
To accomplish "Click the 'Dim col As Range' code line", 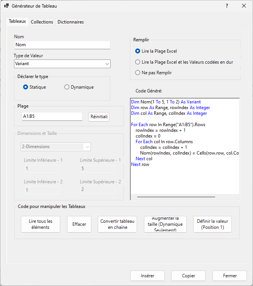I will coord(169,113).
